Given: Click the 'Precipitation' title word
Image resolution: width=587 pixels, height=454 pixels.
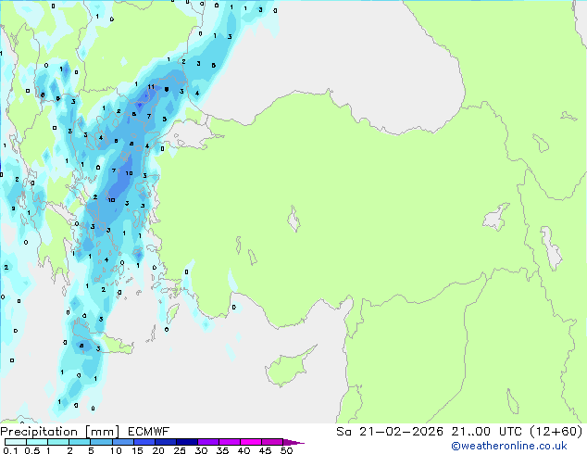Looking at the screenshot, I should pos(39,432).
